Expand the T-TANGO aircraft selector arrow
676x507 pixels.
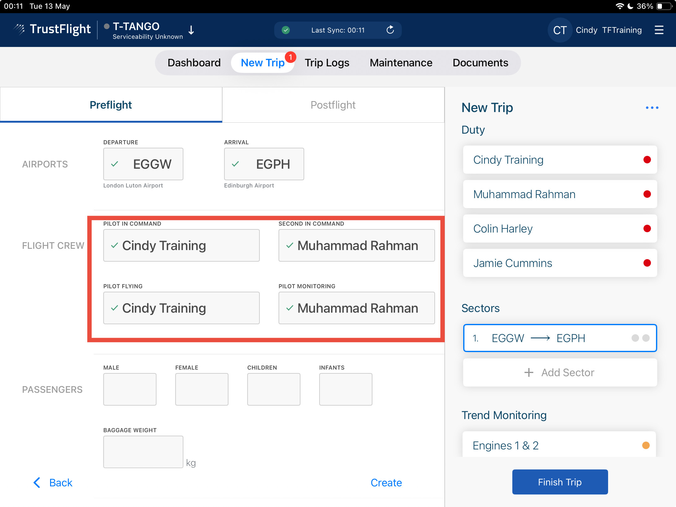click(191, 30)
